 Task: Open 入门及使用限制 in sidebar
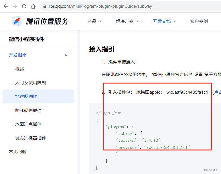(x=30, y=83)
